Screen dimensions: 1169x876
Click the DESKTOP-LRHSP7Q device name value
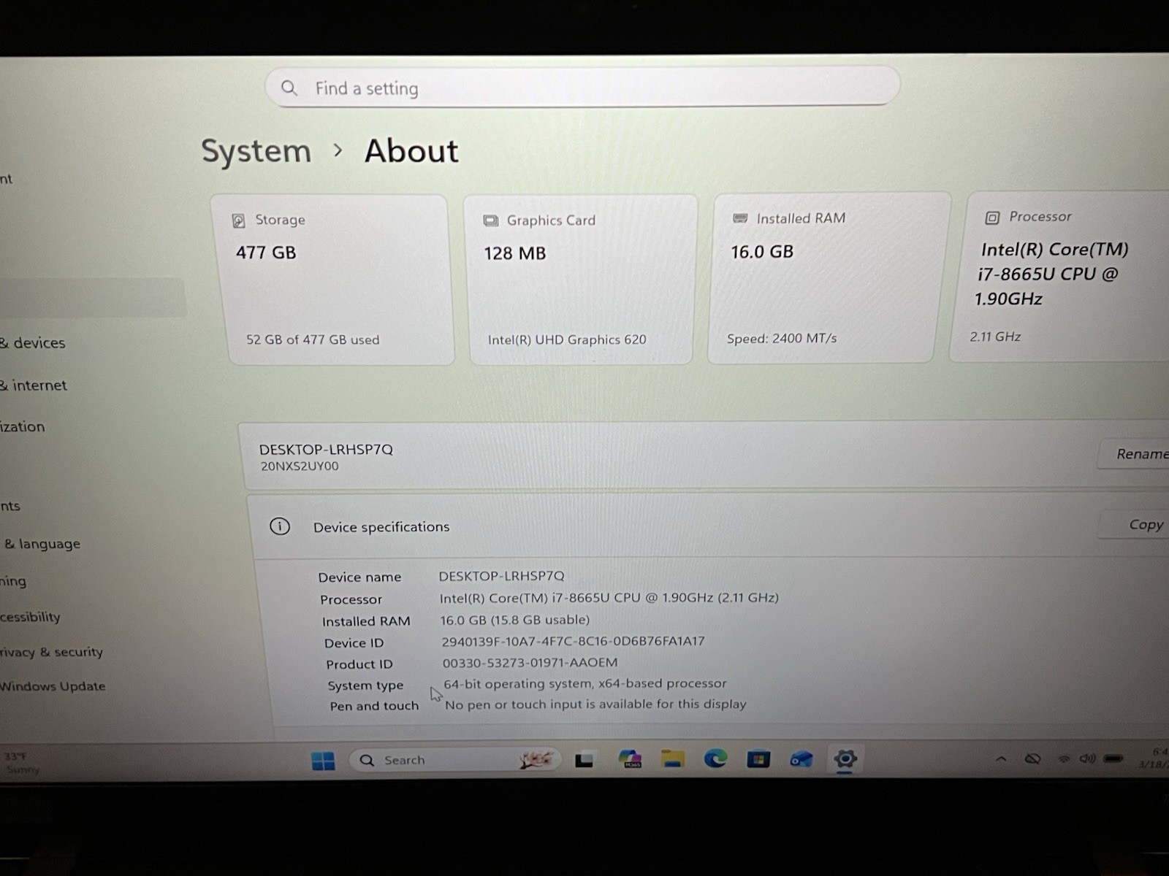pos(501,576)
